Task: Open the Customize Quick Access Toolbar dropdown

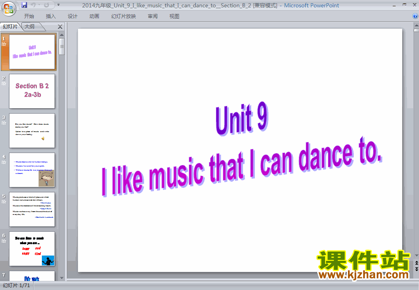Action: point(59,5)
